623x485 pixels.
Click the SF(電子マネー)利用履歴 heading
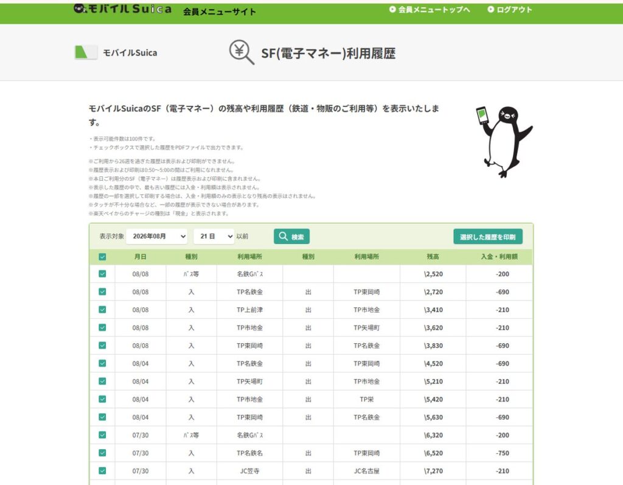click(x=328, y=54)
